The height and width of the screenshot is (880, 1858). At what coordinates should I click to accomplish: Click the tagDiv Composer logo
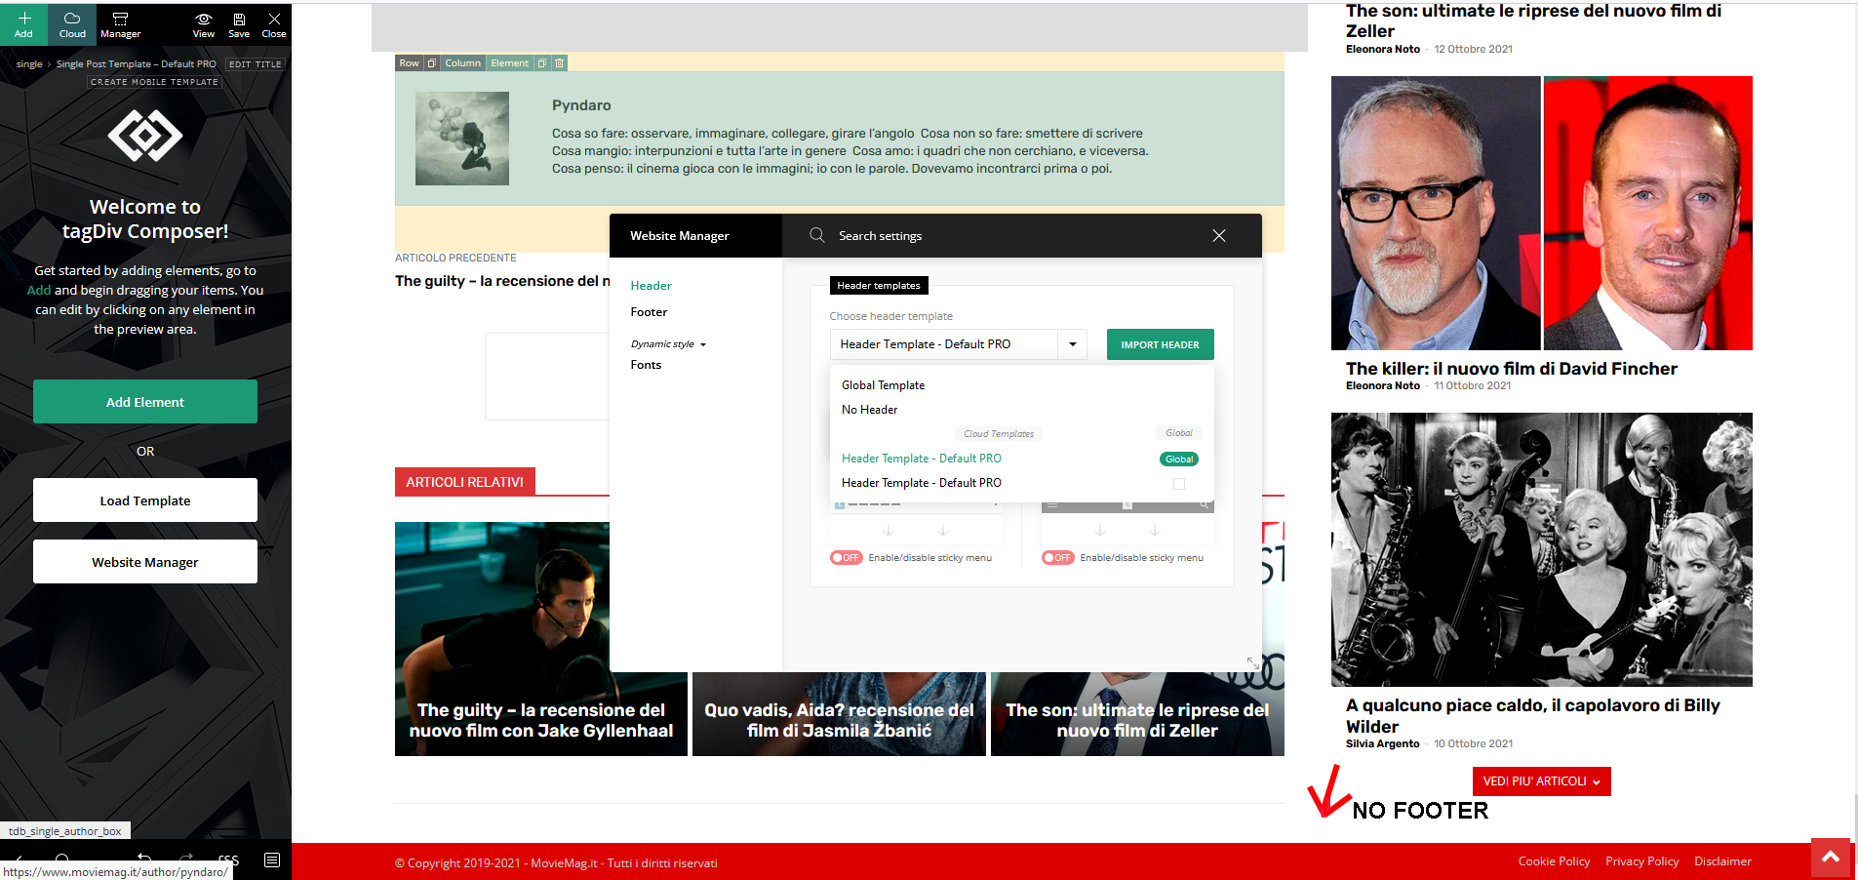[x=145, y=136]
